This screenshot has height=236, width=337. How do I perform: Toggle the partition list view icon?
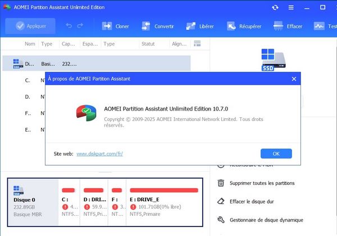point(197,44)
